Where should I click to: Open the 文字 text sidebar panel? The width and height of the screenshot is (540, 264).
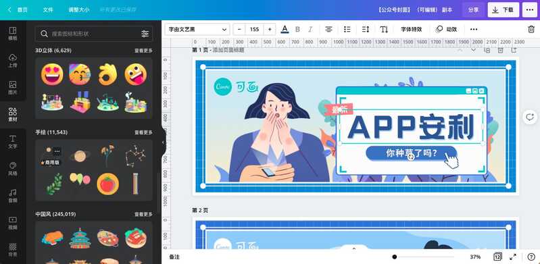click(x=13, y=142)
